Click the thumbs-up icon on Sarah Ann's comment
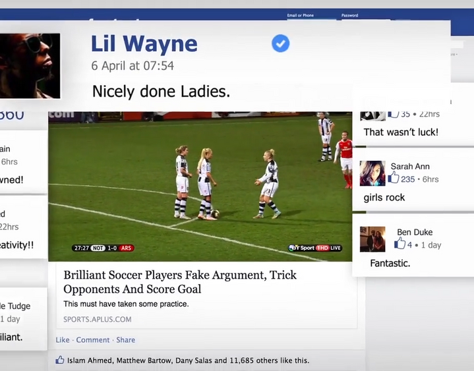This screenshot has height=371, width=474. point(394,177)
